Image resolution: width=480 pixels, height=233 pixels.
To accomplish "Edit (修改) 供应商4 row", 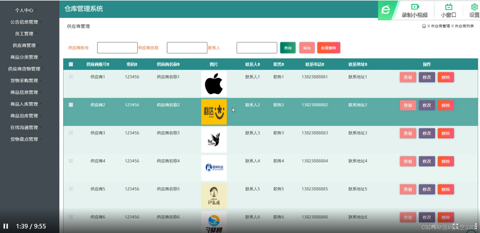I will 427,162.
